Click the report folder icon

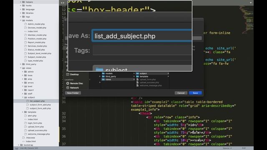[x=25, y=90]
